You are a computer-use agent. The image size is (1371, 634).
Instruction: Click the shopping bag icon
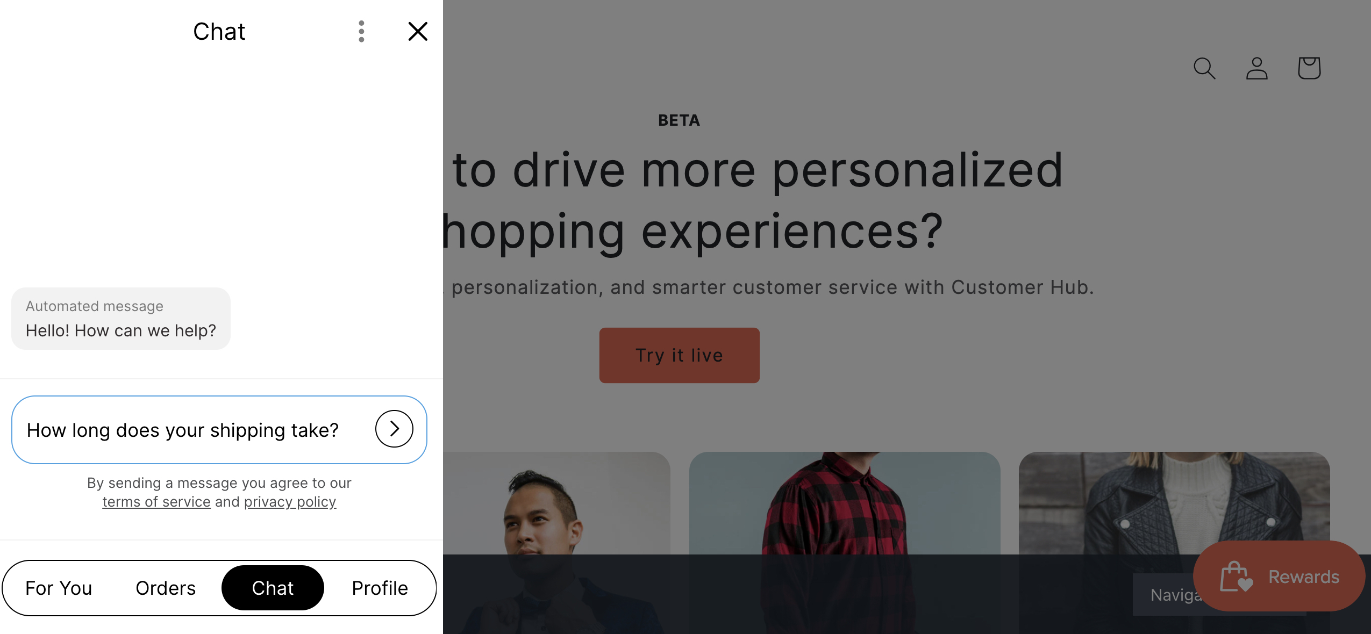1310,67
